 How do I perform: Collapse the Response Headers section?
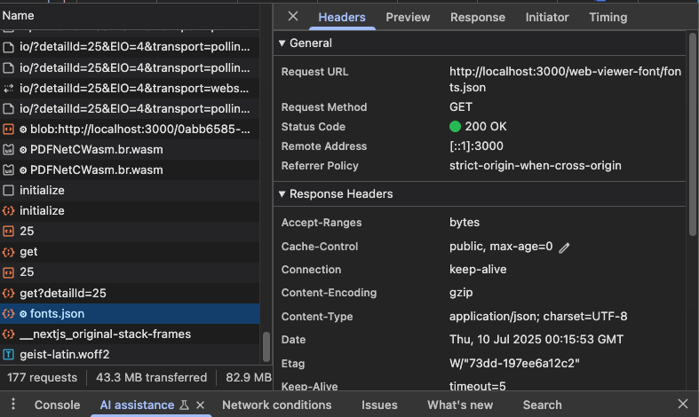[282, 193]
